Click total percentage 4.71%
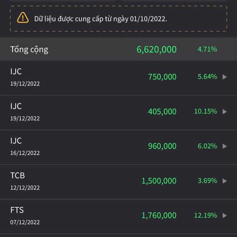 tap(207, 49)
